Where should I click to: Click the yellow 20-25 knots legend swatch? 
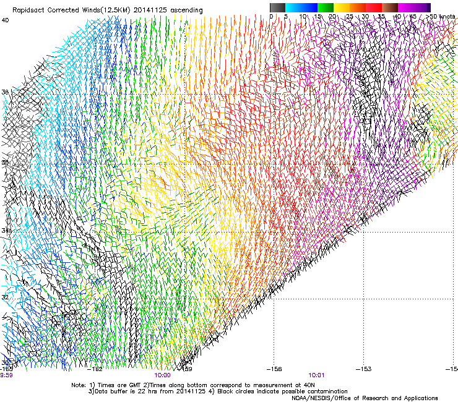click(x=342, y=7)
